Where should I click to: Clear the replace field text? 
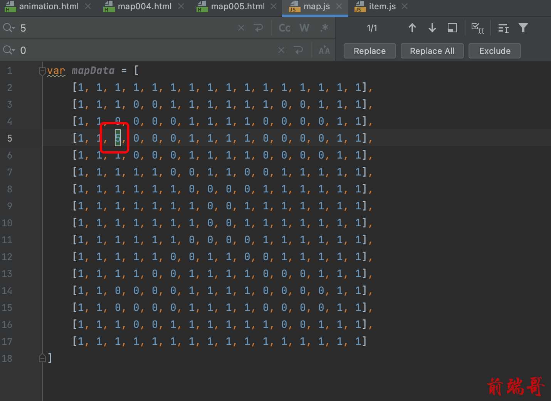pos(281,50)
